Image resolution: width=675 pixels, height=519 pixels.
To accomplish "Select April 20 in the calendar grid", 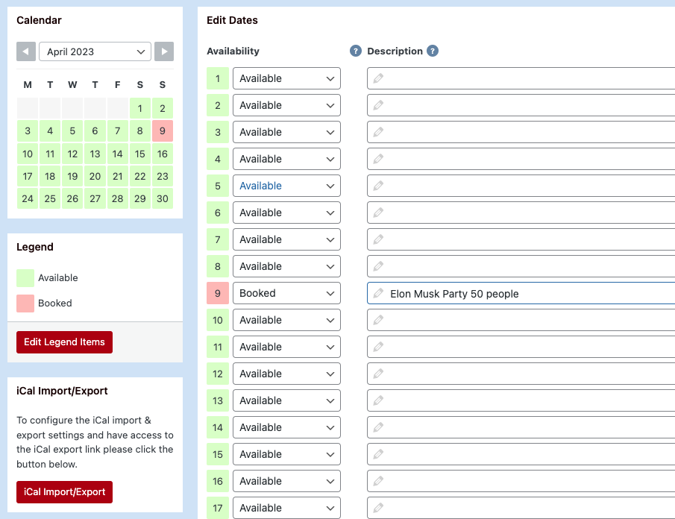I will click(x=95, y=176).
